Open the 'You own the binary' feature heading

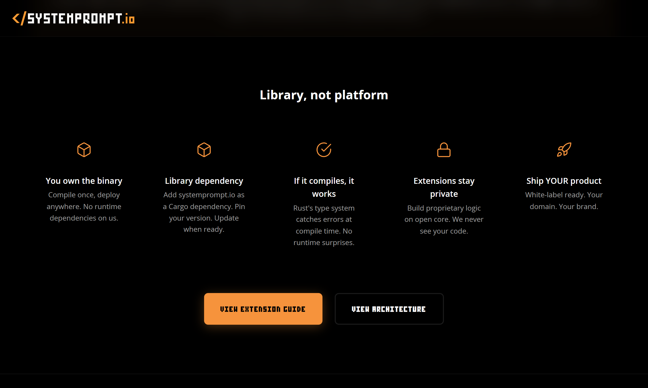(84, 181)
